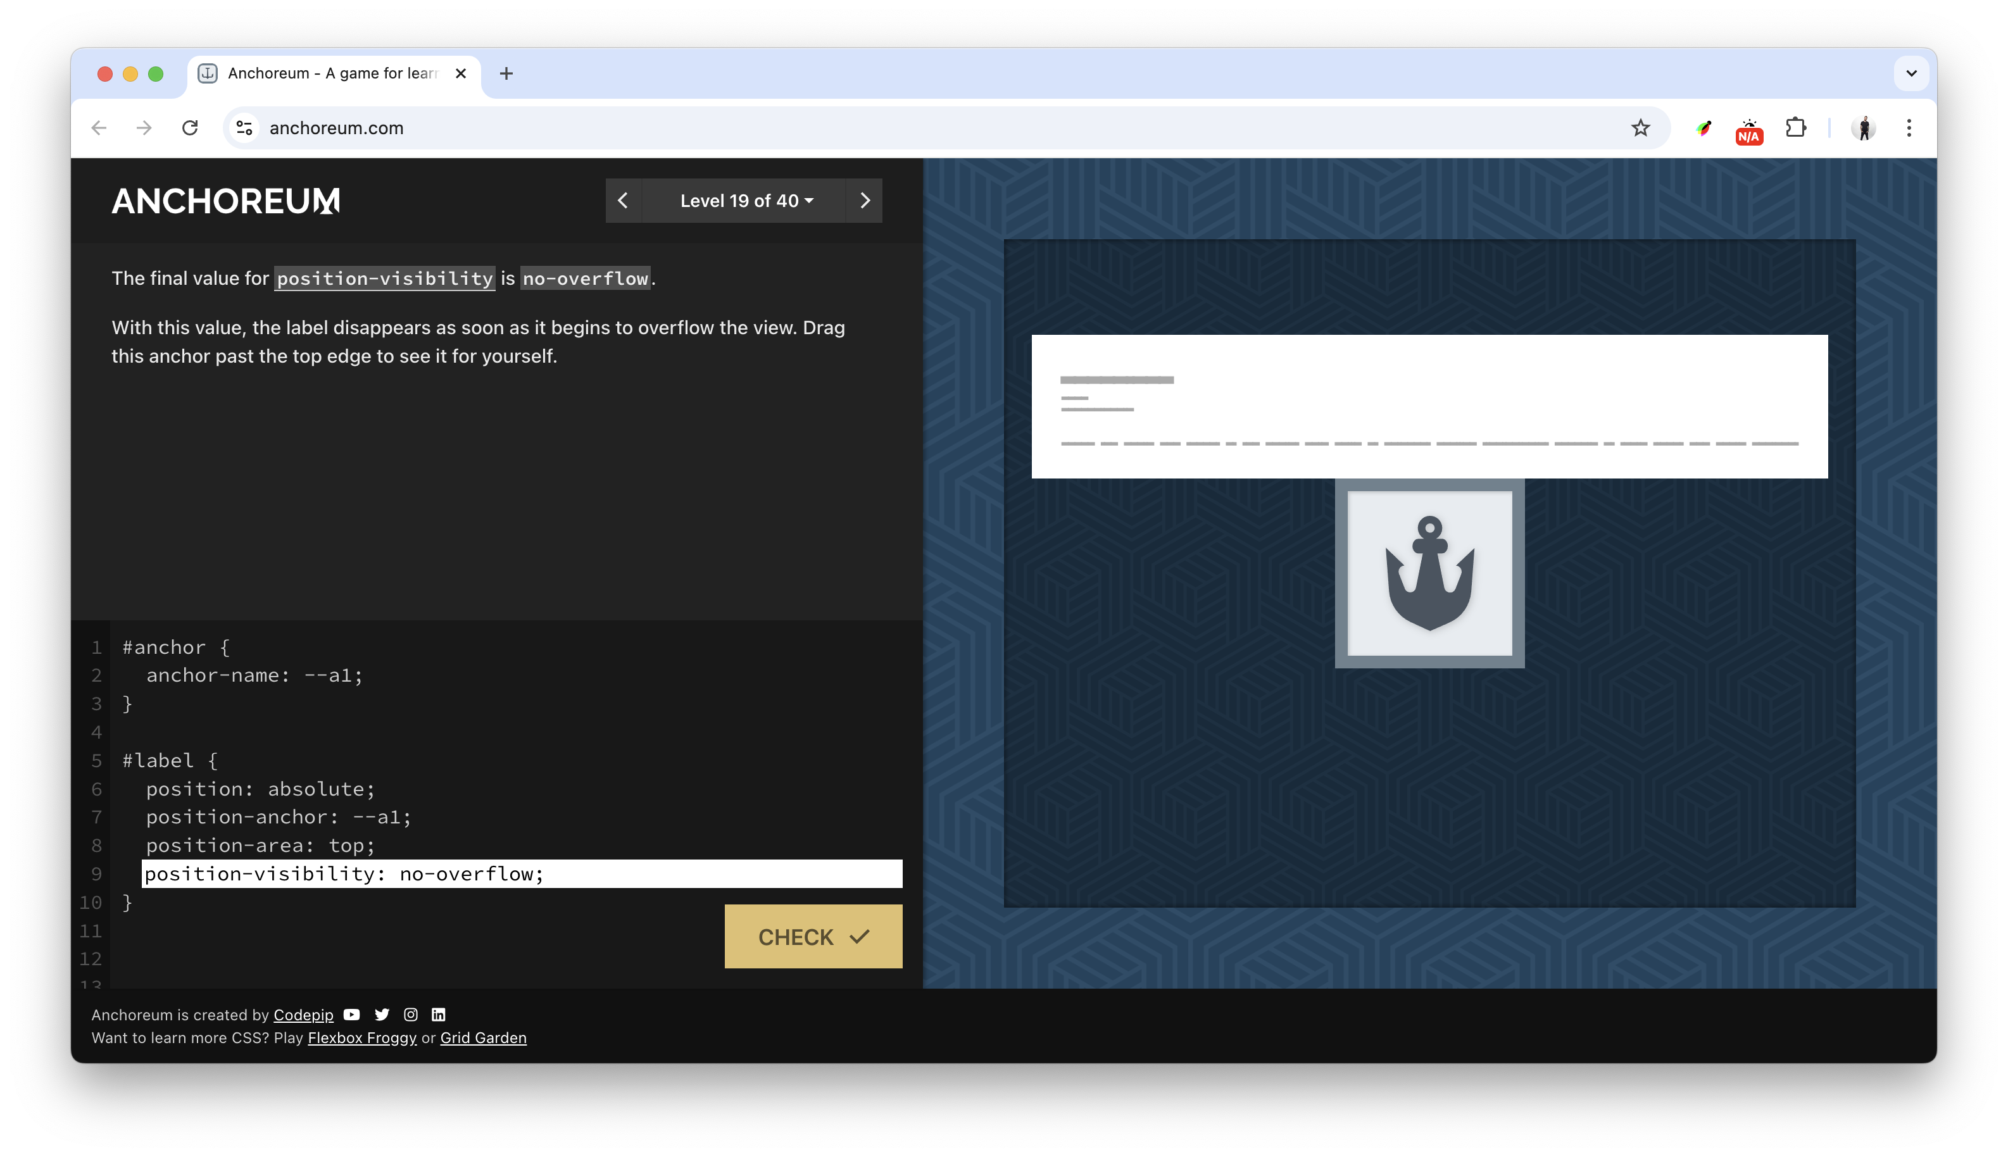Click the tab list chevron at top right
The image size is (2008, 1157).
1912,73
